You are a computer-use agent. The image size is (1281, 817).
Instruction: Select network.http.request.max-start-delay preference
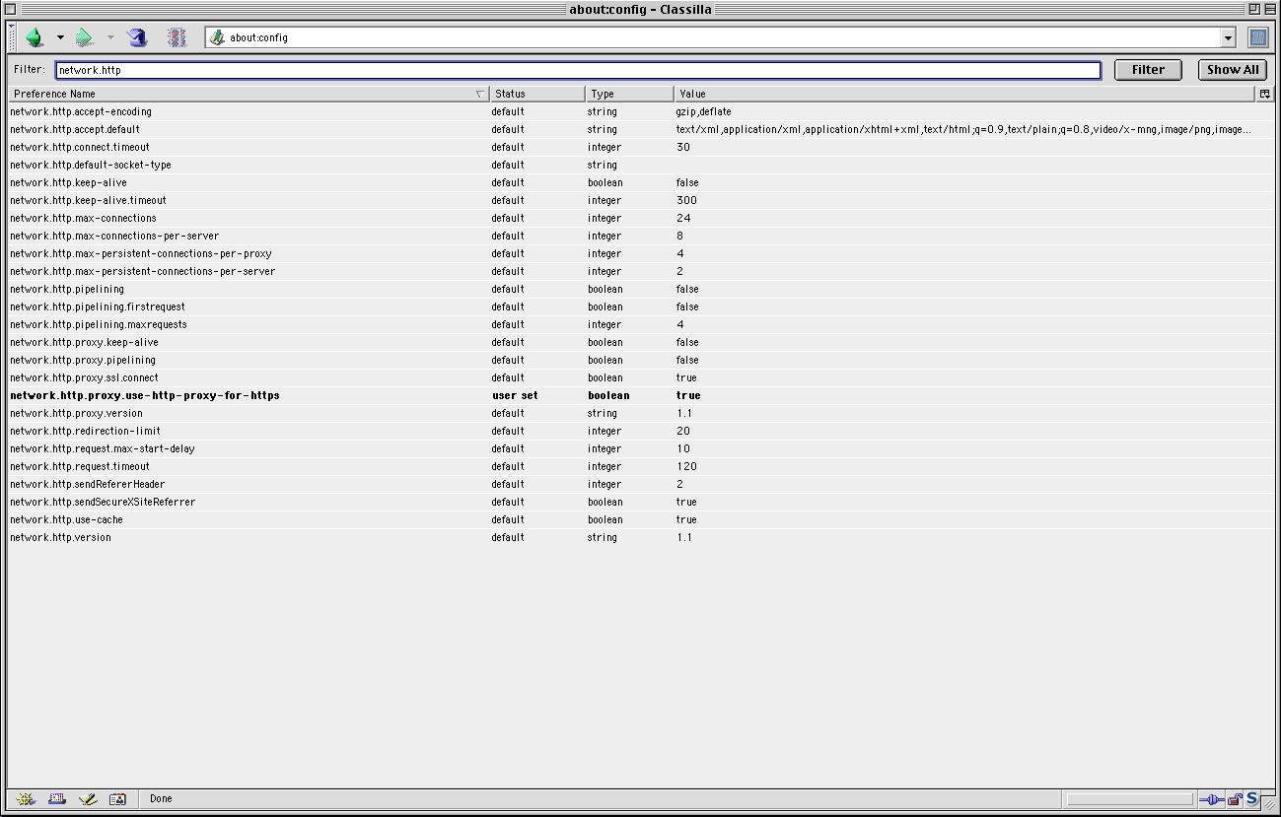point(641,448)
